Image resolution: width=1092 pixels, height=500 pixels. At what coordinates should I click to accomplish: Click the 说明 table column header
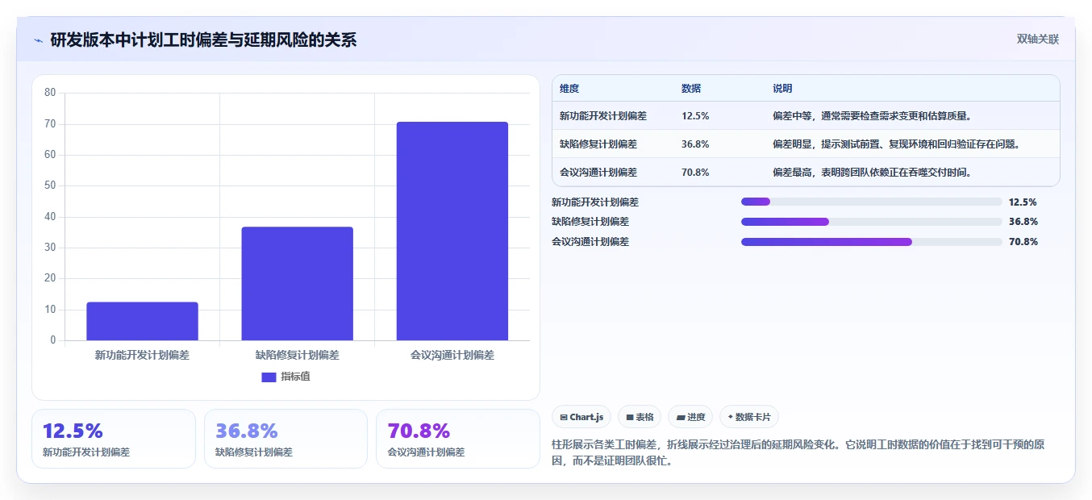[782, 89]
